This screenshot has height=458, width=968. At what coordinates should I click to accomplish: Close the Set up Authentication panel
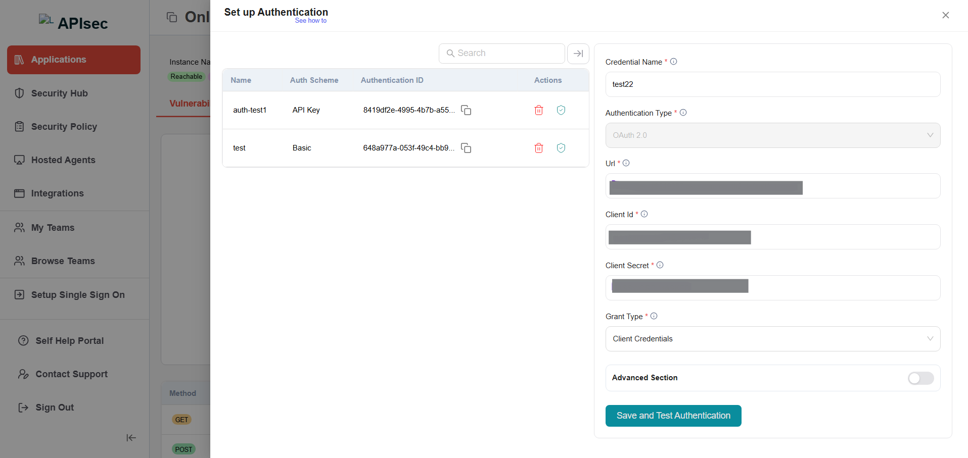945,15
